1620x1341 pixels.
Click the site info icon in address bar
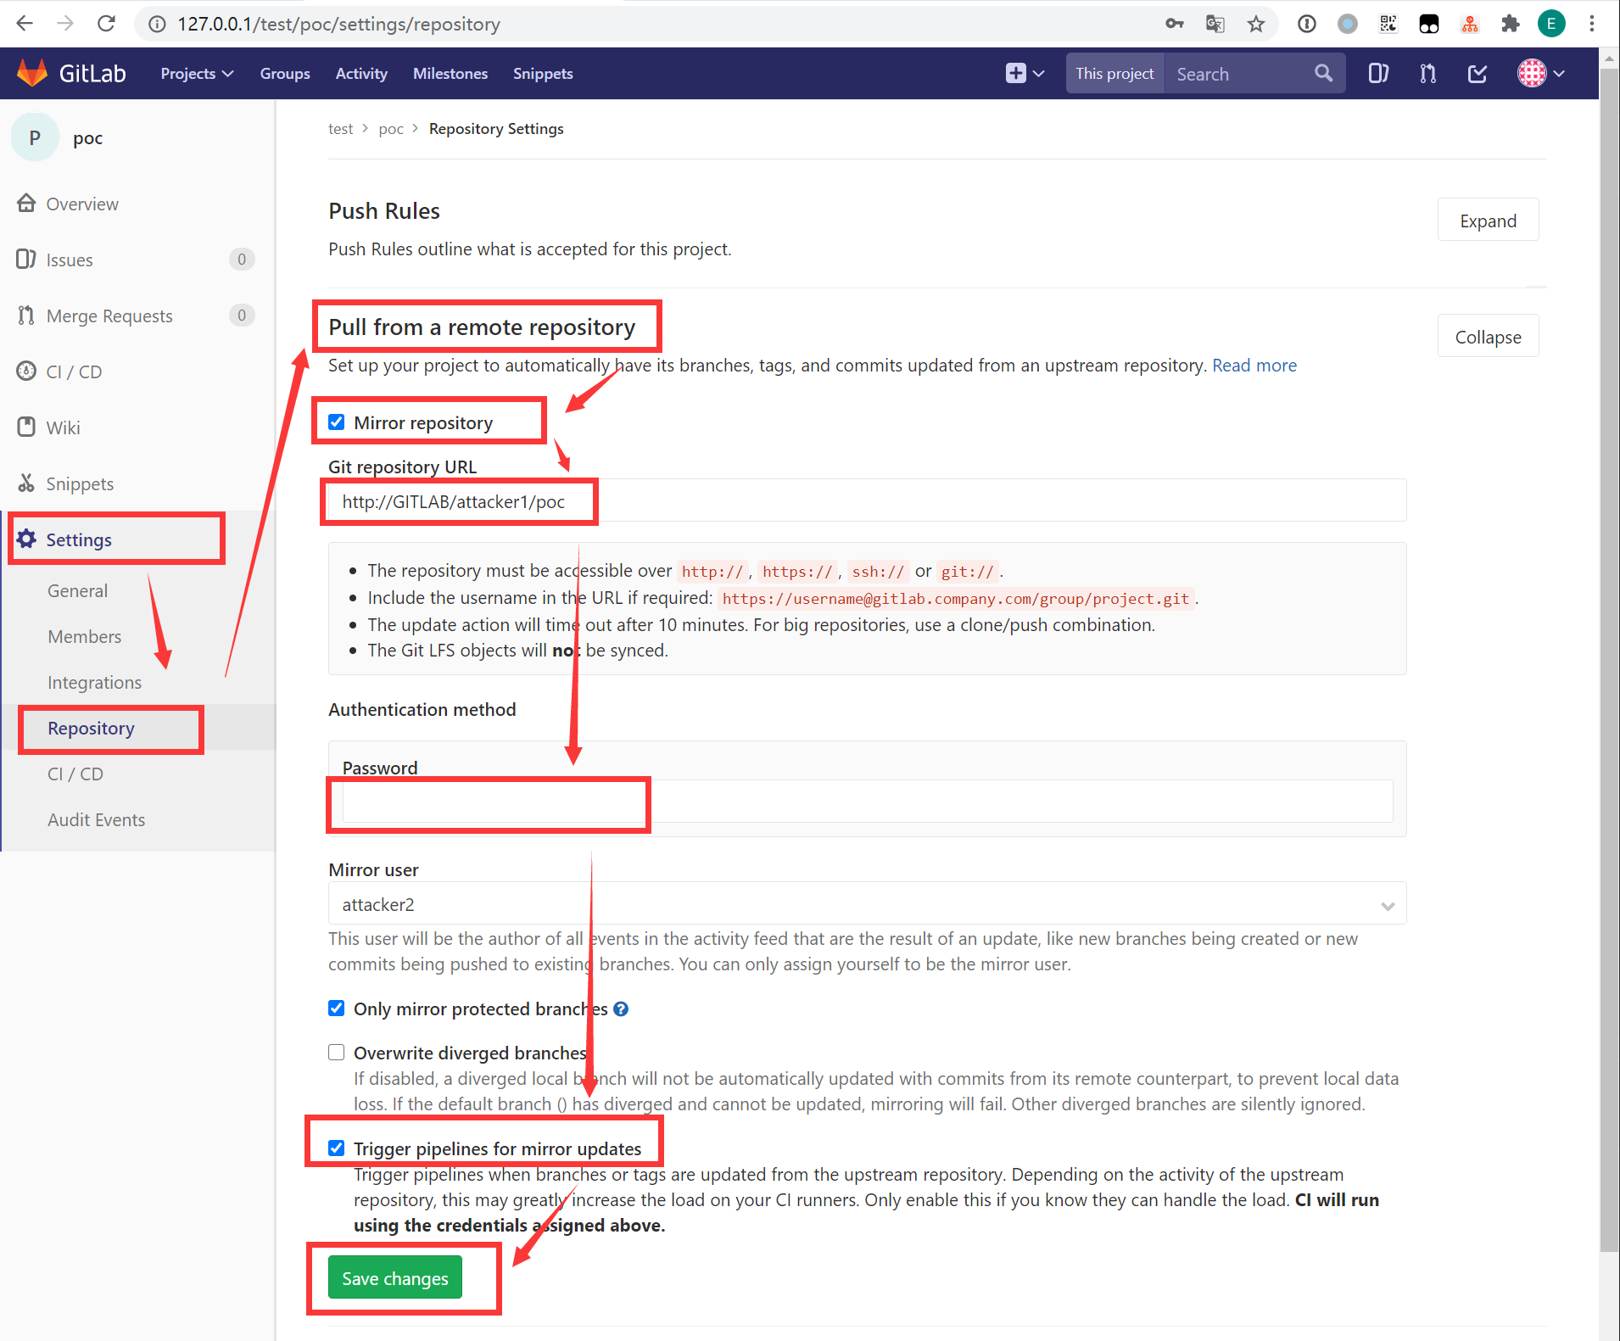click(157, 24)
